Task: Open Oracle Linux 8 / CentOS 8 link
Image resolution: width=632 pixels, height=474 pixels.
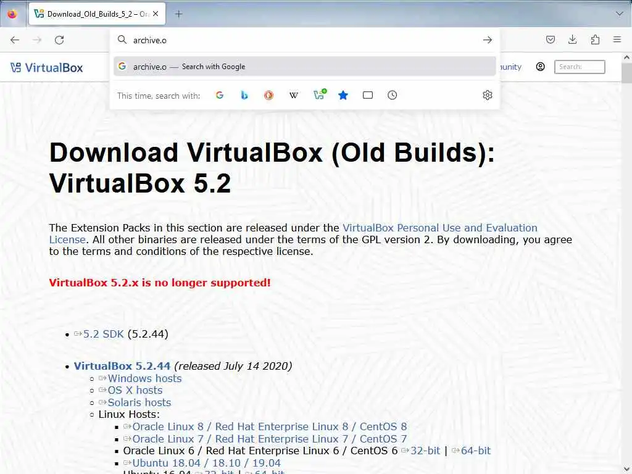Action: 269,426
